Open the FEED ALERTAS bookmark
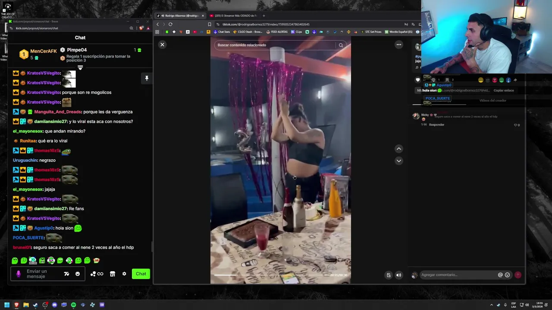Screen dimensions: 552x310 277,32
